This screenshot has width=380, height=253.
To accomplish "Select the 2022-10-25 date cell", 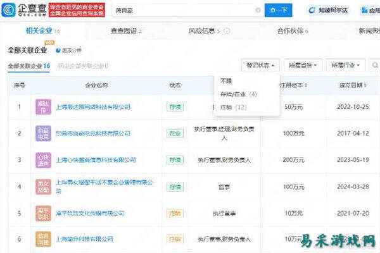I will click(353, 107).
